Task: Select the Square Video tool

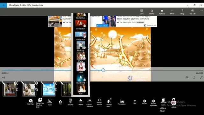Action: click(50, 102)
